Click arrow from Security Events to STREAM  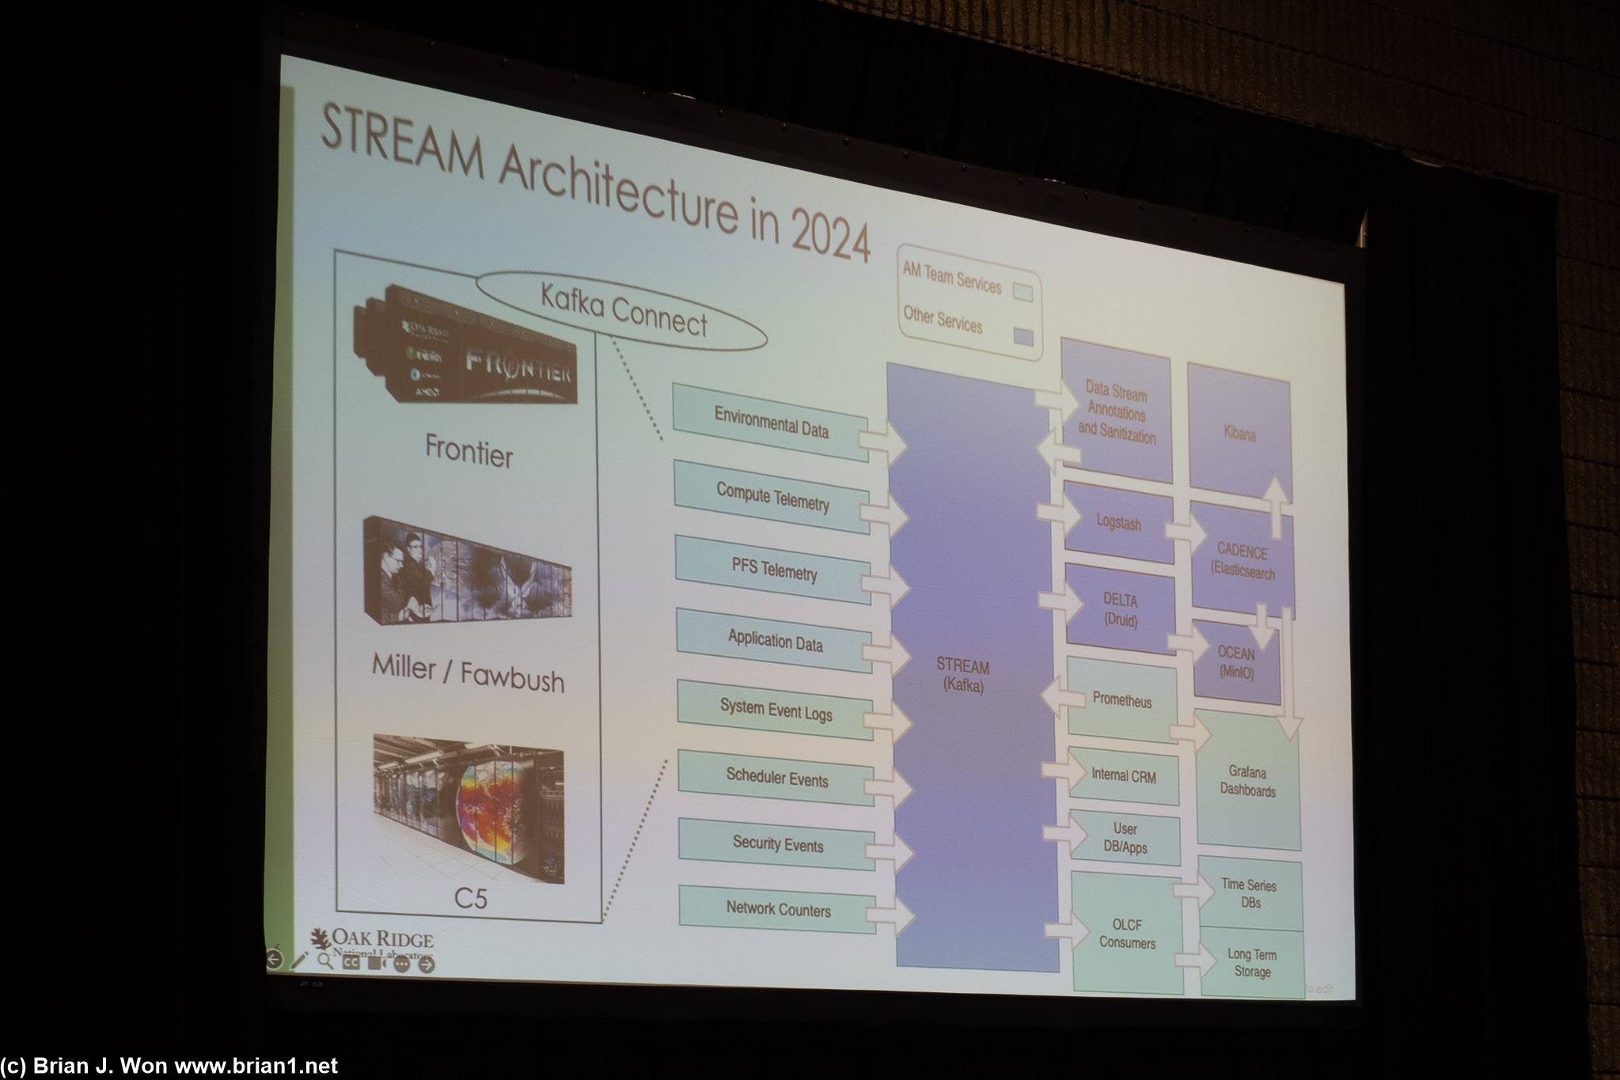point(890,853)
